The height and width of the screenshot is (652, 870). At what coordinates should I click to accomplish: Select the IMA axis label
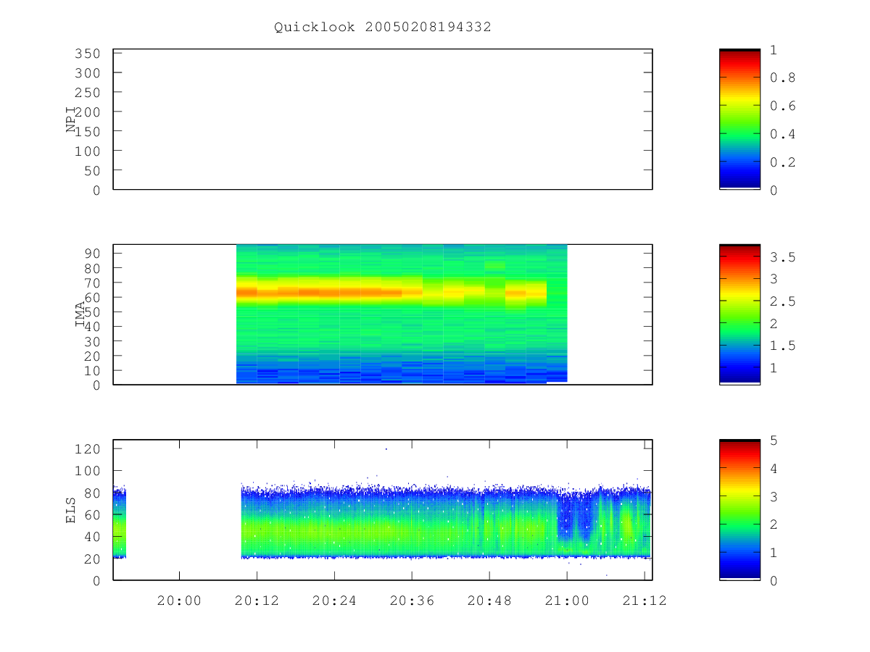click(x=80, y=315)
